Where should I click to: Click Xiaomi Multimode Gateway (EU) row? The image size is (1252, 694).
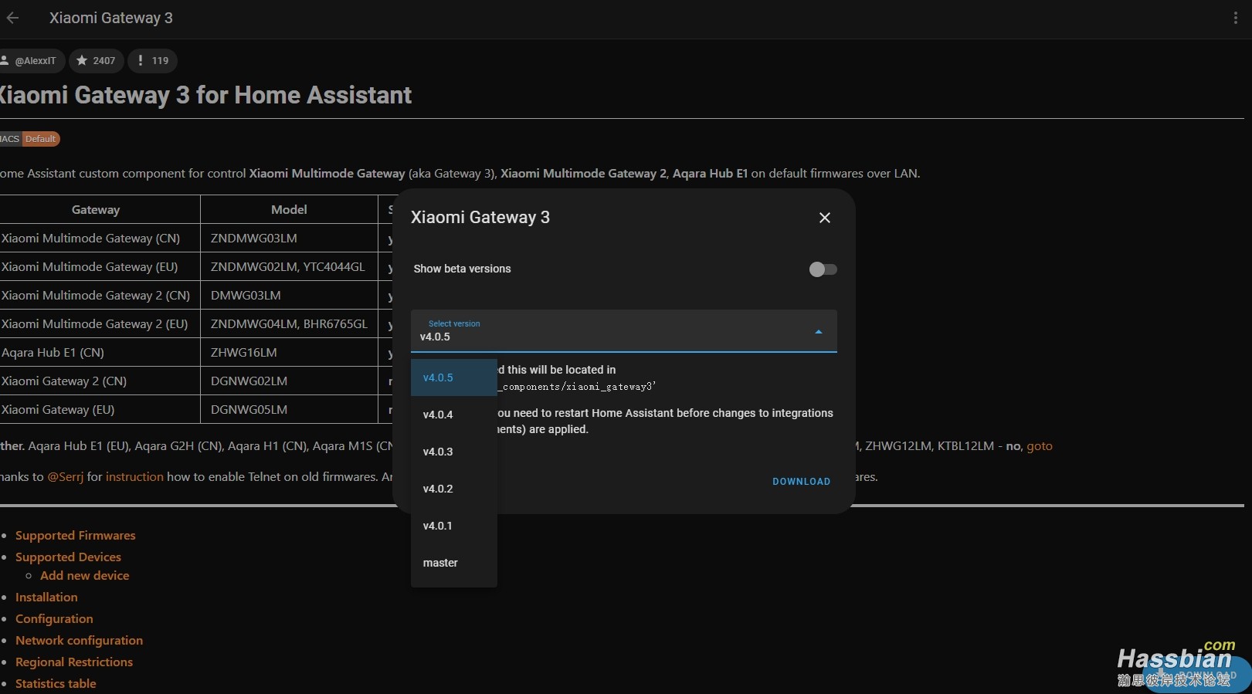[100, 266]
